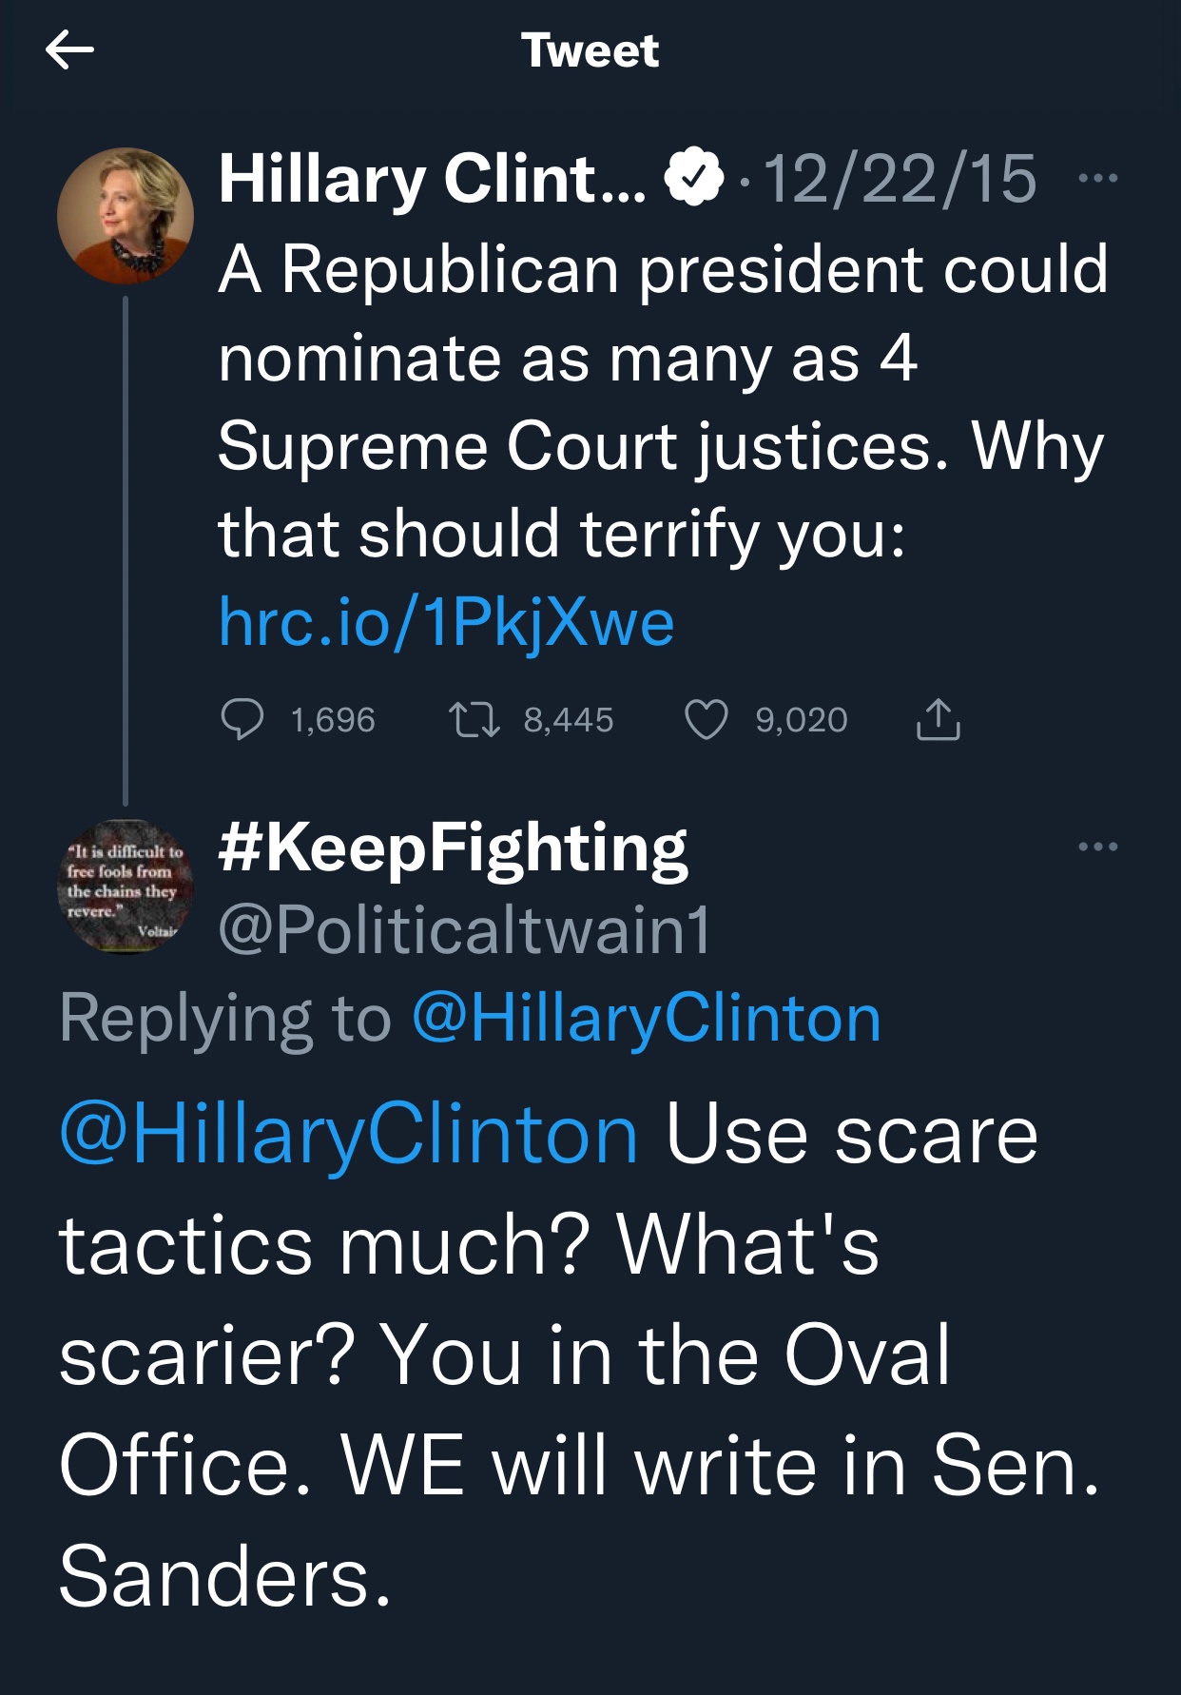View the 9,020 likes count

click(801, 720)
